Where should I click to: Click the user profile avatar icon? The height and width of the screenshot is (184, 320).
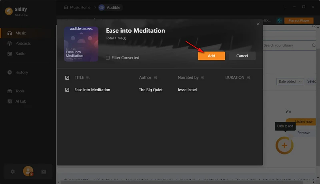[x=28, y=171]
